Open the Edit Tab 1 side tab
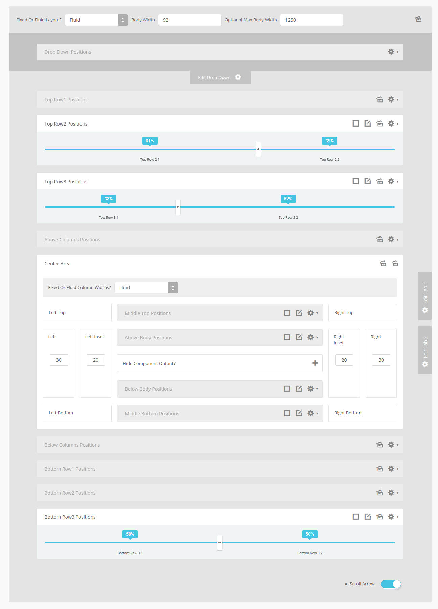 (425, 296)
